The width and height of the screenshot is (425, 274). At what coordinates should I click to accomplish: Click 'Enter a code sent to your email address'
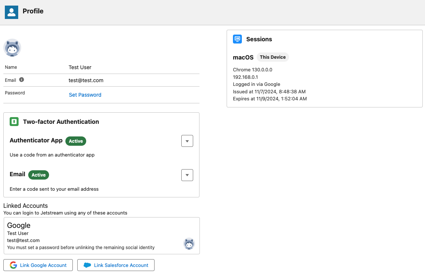(x=54, y=189)
